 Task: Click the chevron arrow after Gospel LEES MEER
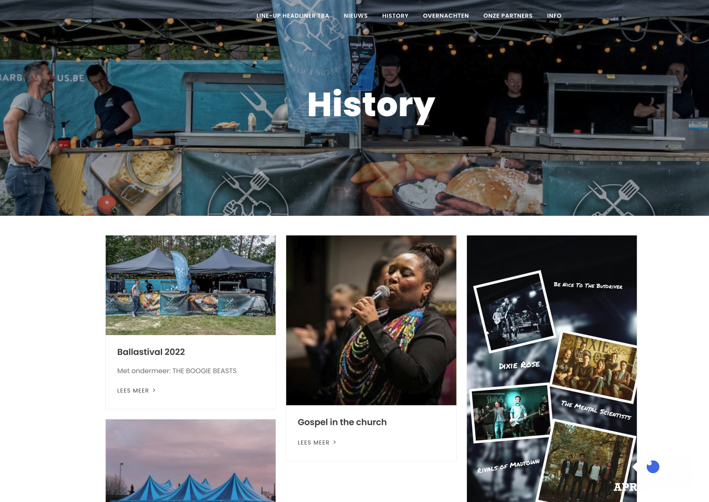point(335,442)
